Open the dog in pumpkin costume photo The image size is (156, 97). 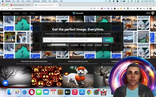click(78, 77)
